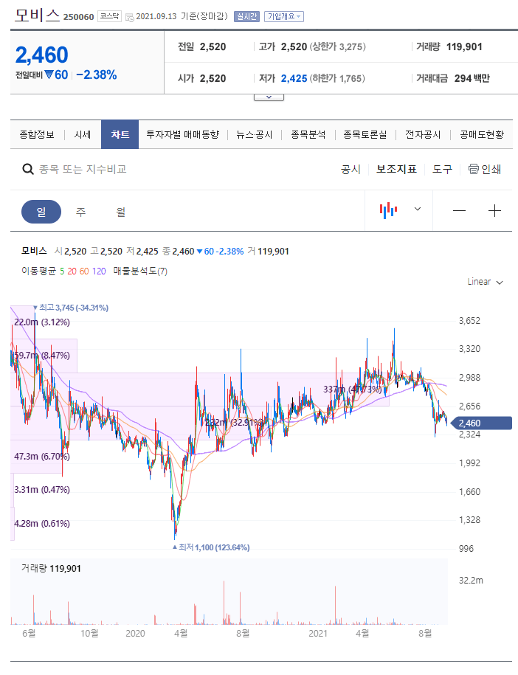Switch chart to 월 monthly period
Screen dimensions: 518x675
coord(120,212)
